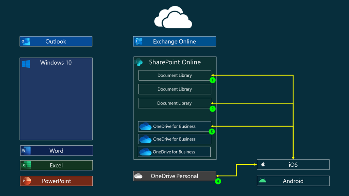Expand the OneDrive Personal section

(174, 176)
